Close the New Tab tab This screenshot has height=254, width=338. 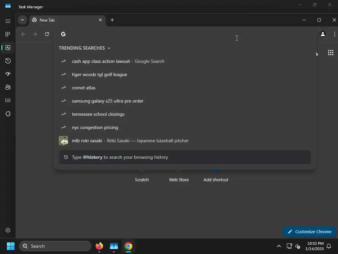coord(100,20)
